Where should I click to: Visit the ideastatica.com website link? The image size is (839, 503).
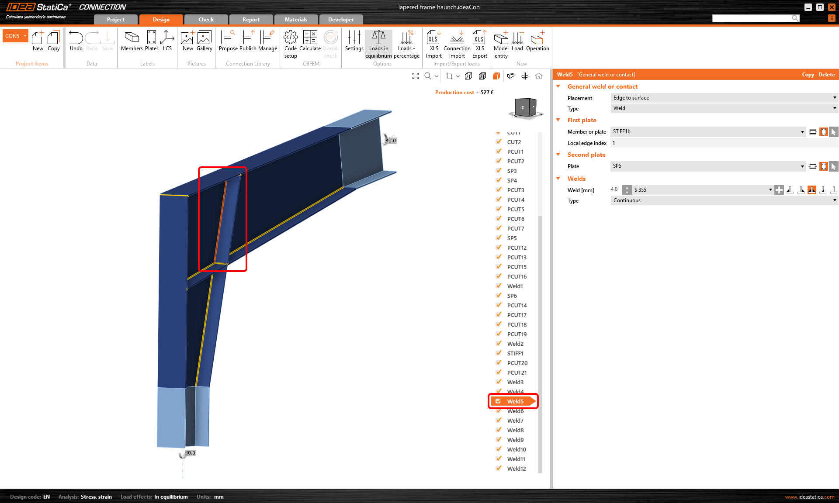809,497
